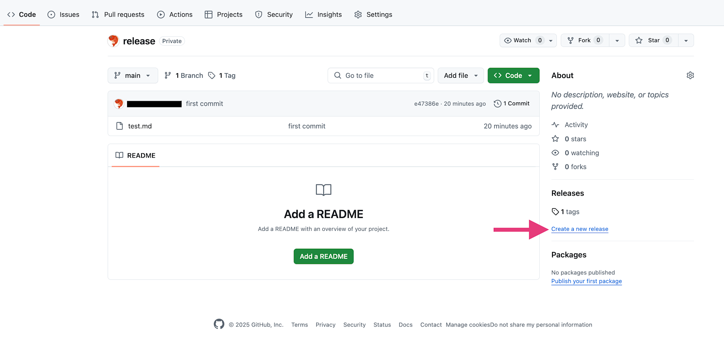Open the Add file dropdown
Screen dimensions: 724x342
461,76
